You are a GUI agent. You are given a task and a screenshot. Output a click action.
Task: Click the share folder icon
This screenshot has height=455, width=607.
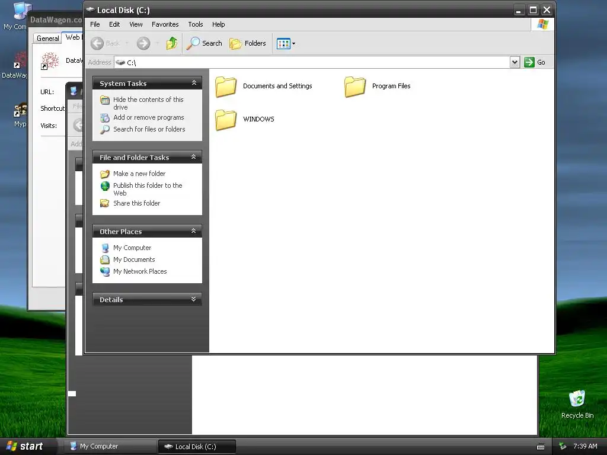tap(105, 204)
